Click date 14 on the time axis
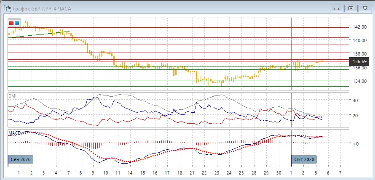Viewport: 375px width, 180px height. click(131, 173)
